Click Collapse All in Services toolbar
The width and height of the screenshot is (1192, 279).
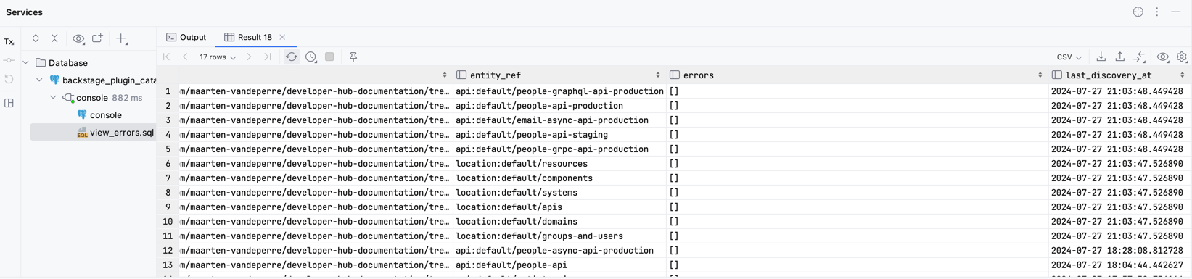coord(54,38)
